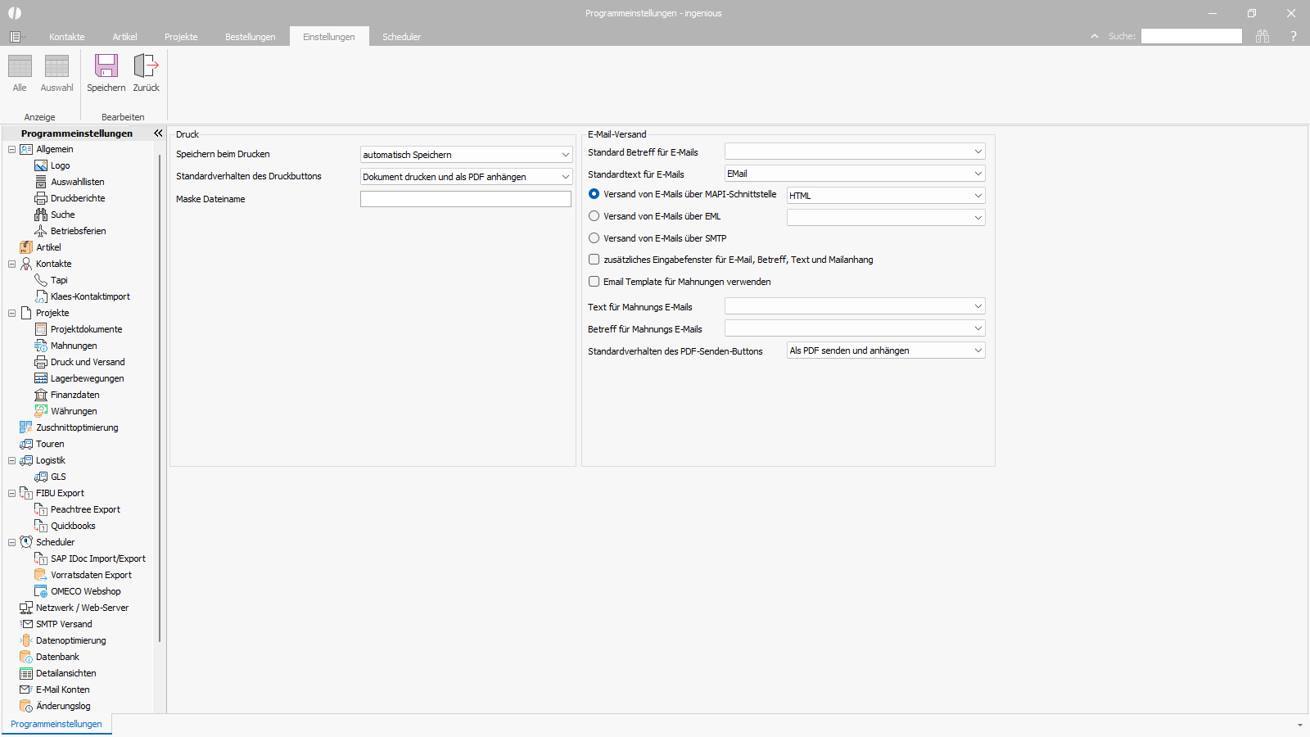This screenshot has height=737, width=1310.
Task: Select Versand von E-Mails über EML option
Action: [594, 216]
